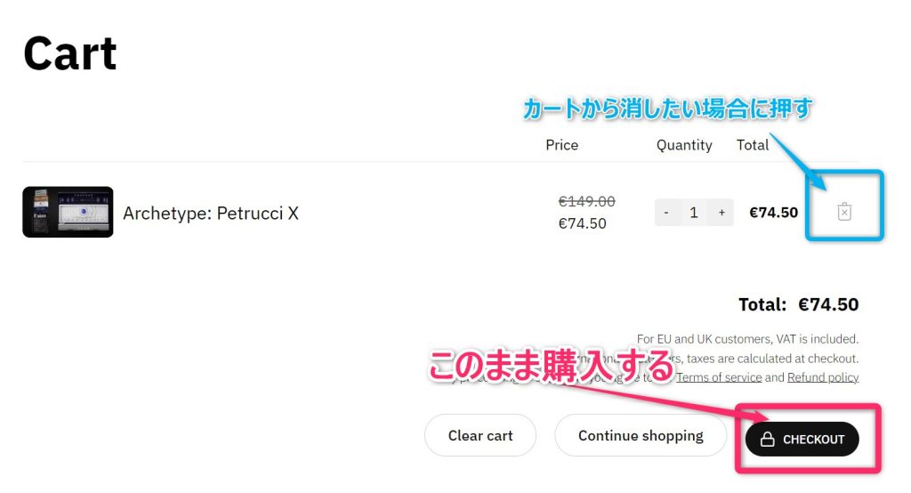Click the Archetype: Petrucci X product name
The image size is (911, 493).
click(211, 214)
